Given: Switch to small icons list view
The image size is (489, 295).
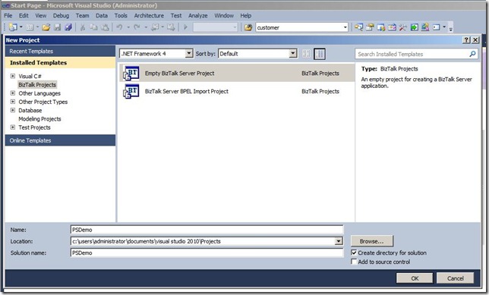Looking at the screenshot, I should [320, 54].
